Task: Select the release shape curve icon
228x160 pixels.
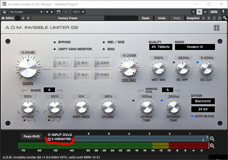Action: 55,120
